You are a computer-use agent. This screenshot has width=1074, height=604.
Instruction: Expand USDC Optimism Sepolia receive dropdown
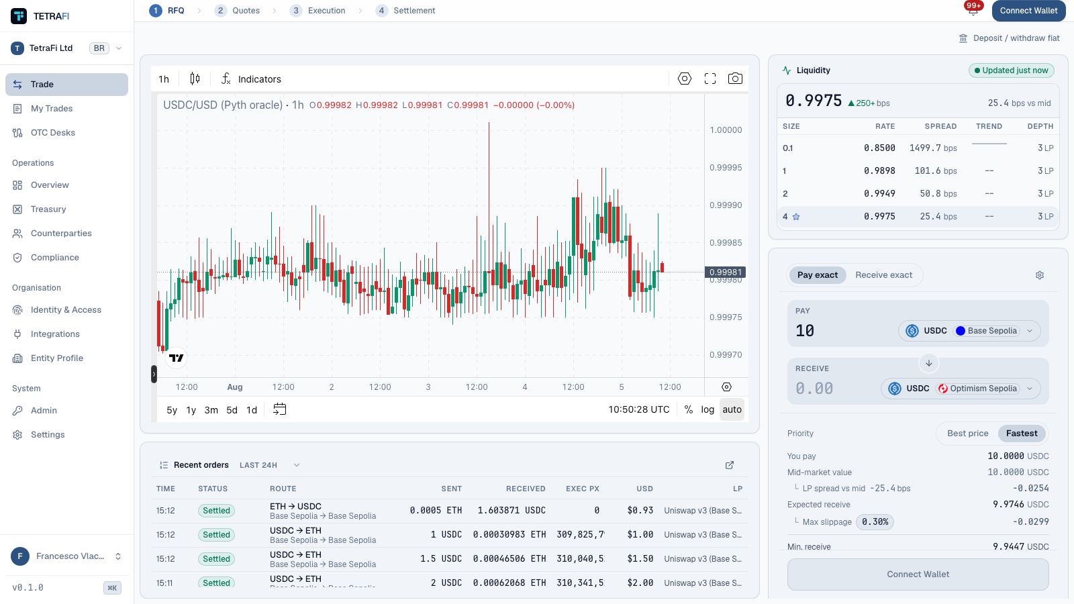coord(961,389)
